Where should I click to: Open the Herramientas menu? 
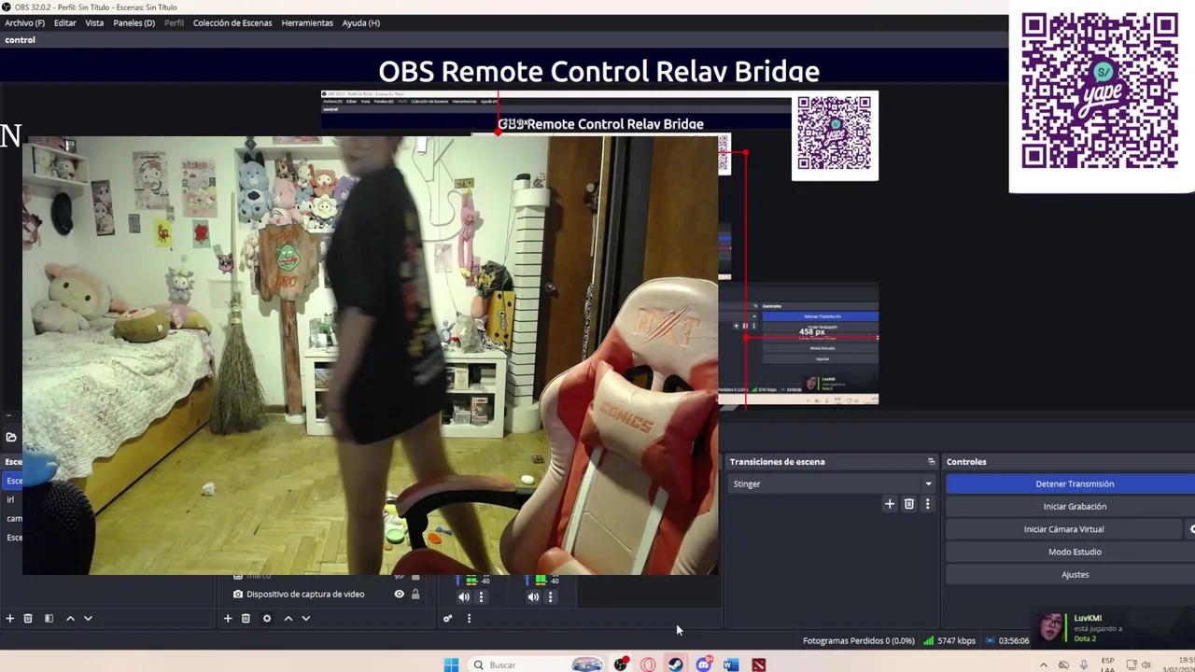[307, 22]
